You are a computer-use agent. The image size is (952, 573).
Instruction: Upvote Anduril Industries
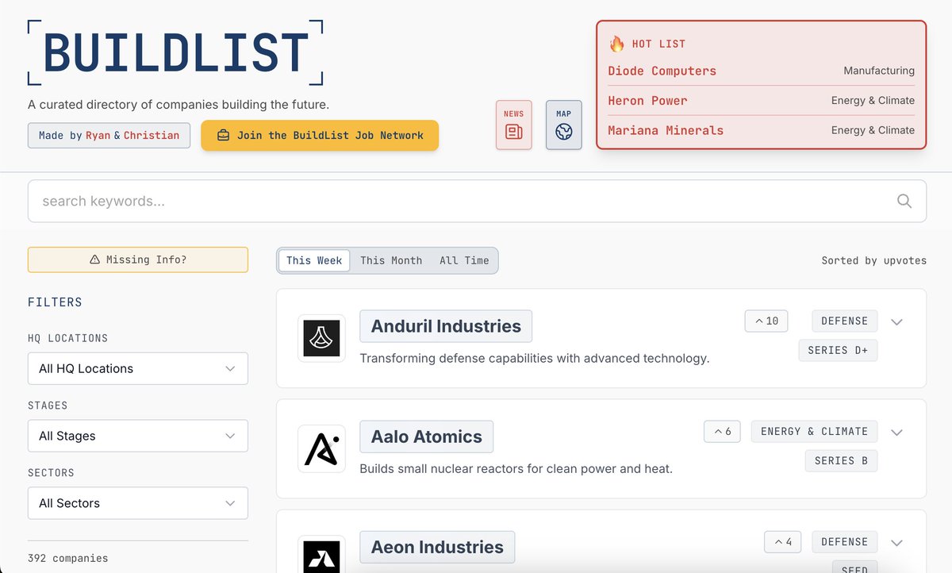(766, 321)
